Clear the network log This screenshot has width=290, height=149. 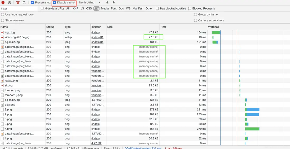point(10,3)
